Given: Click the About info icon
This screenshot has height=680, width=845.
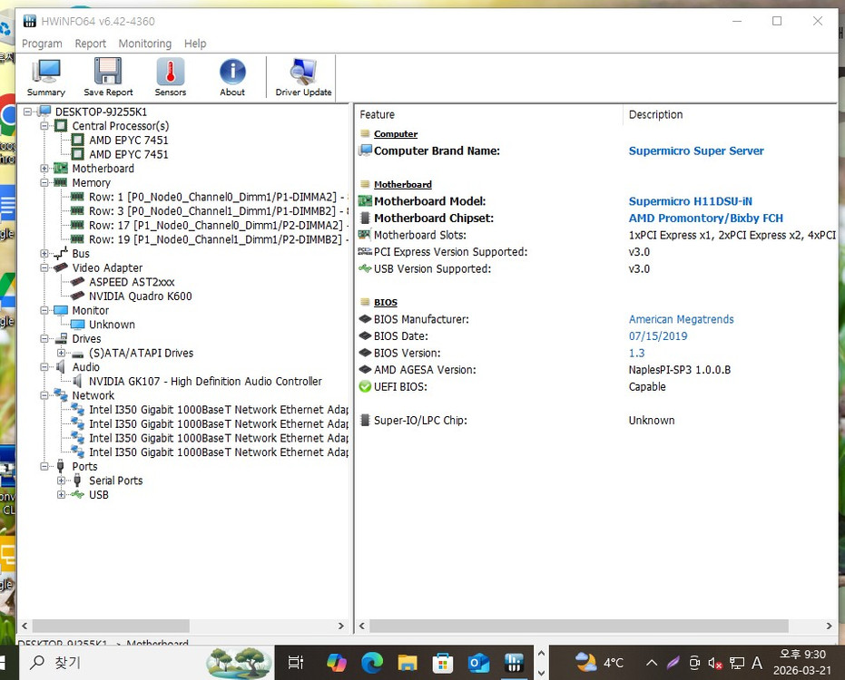Looking at the screenshot, I should pyautogui.click(x=232, y=78).
